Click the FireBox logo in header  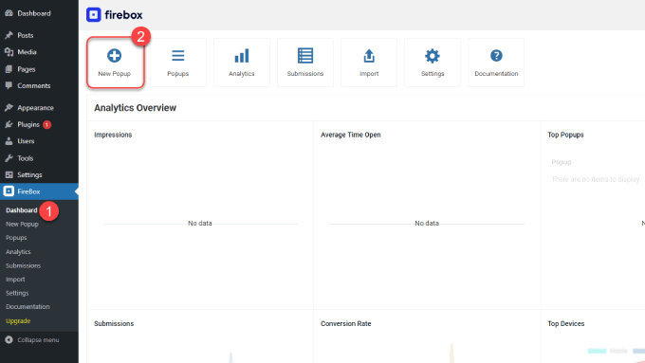[x=115, y=15]
